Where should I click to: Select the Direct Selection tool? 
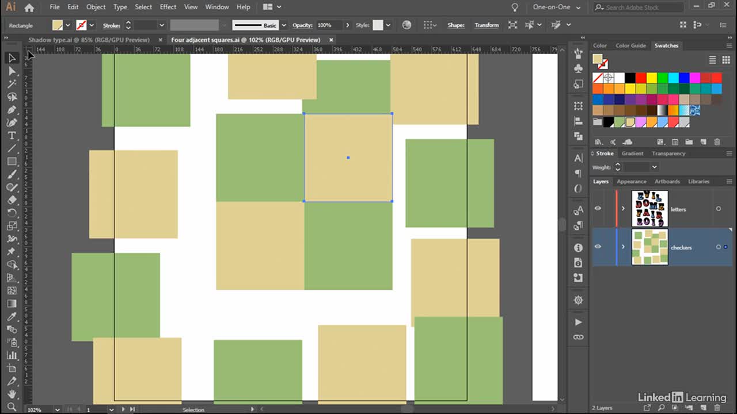[x=12, y=71]
